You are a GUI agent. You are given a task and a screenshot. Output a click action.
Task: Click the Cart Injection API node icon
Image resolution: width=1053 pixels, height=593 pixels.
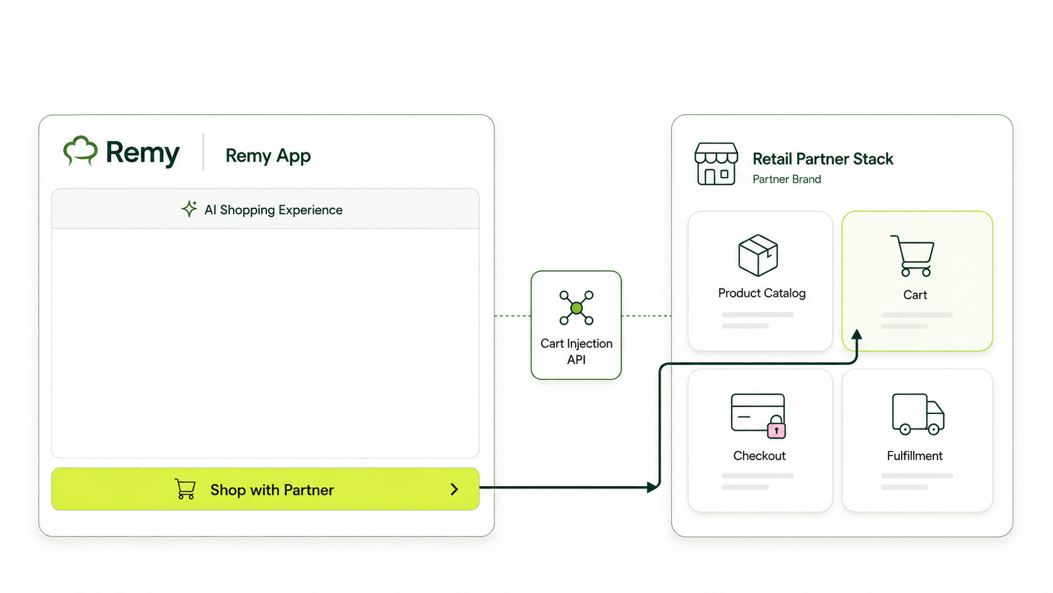coord(576,308)
